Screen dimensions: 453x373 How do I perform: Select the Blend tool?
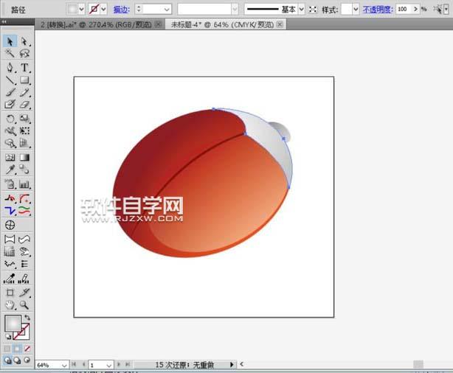point(24,170)
